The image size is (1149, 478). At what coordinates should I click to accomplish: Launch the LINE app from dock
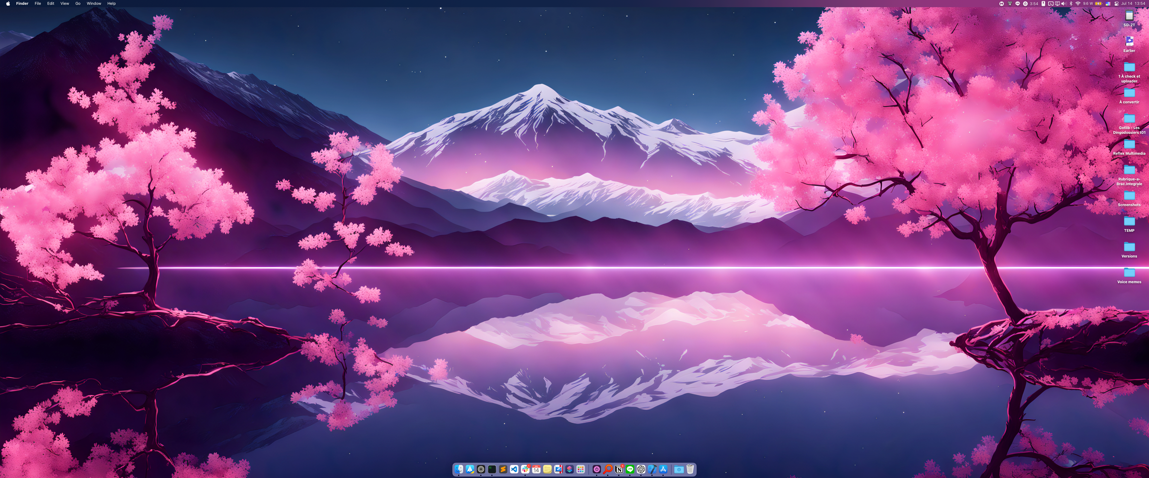tap(630, 469)
